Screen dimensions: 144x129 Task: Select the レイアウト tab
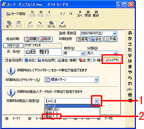[x=112, y=60]
